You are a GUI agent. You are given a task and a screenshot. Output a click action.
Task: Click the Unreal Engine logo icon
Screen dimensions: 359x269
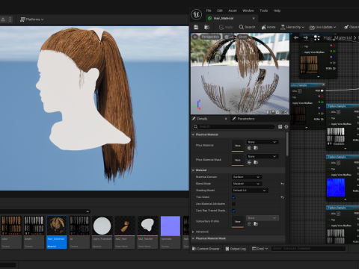click(x=196, y=14)
